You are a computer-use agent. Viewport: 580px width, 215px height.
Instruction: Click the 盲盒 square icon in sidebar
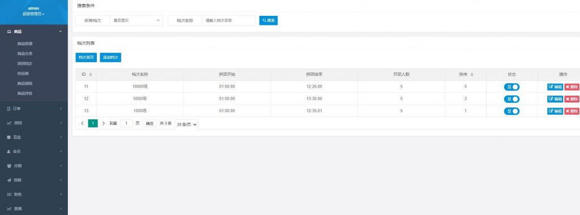(9, 137)
